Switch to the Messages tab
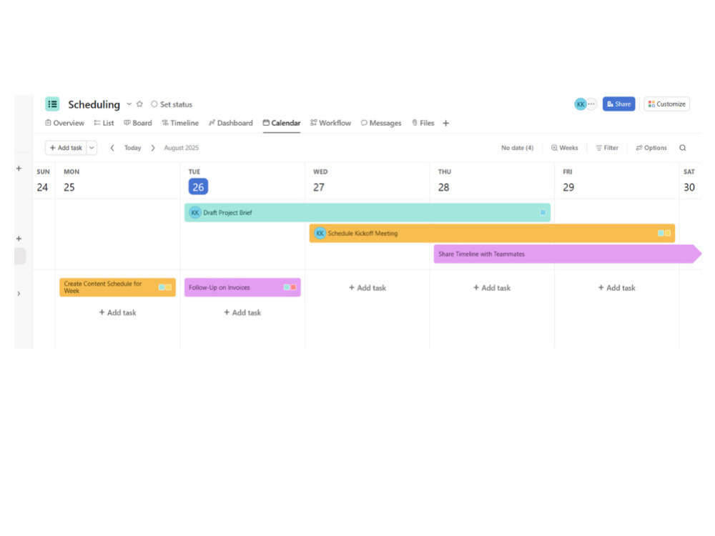This screenshot has height=536, width=715. (381, 123)
